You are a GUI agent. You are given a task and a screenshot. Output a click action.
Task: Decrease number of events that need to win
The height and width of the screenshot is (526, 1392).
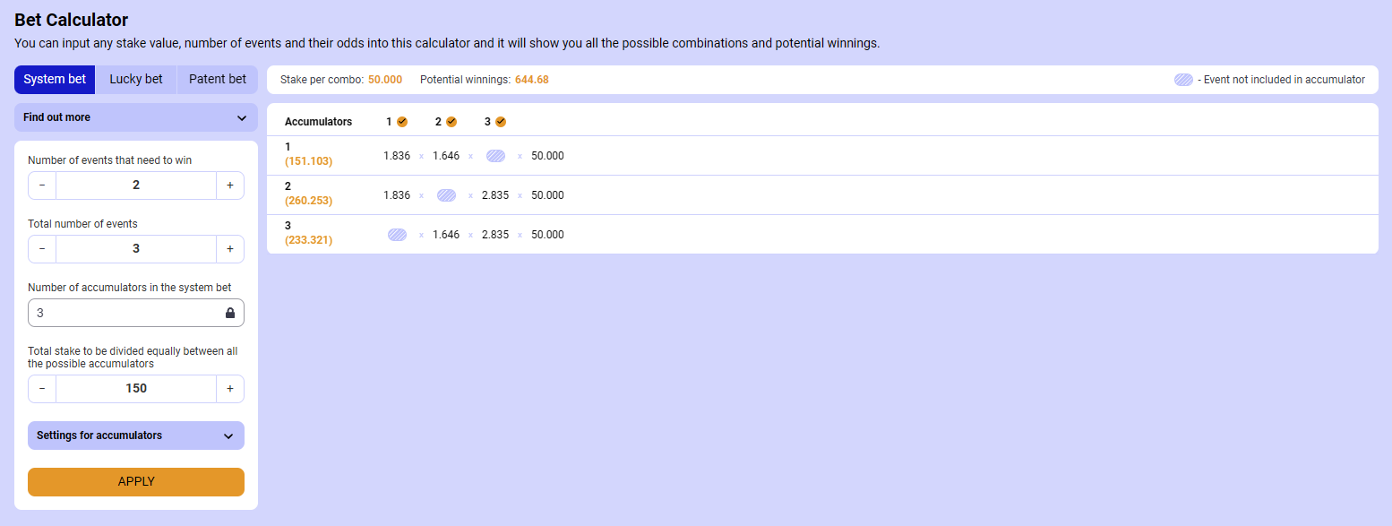point(42,185)
